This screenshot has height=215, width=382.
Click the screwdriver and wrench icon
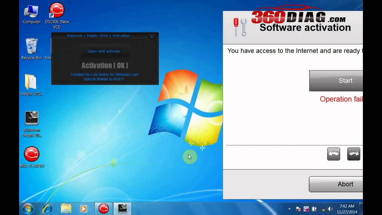point(240,27)
